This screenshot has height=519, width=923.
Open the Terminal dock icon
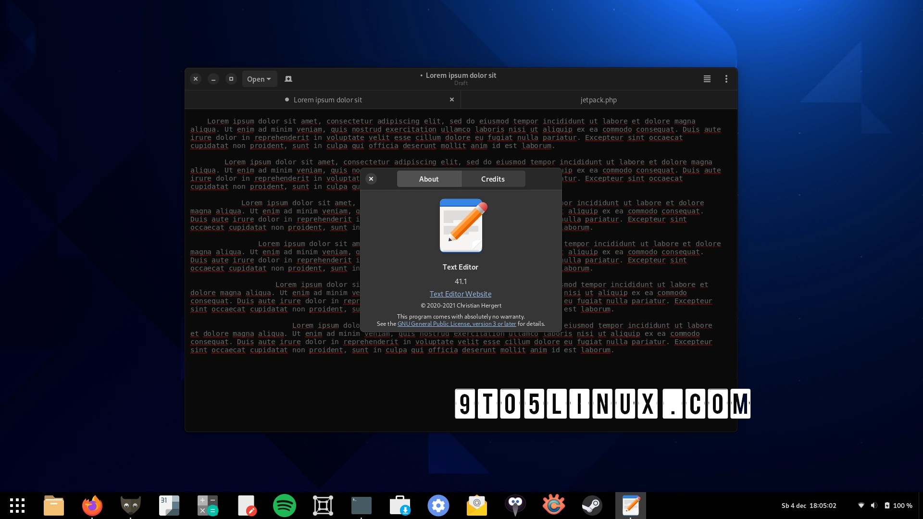click(x=362, y=506)
